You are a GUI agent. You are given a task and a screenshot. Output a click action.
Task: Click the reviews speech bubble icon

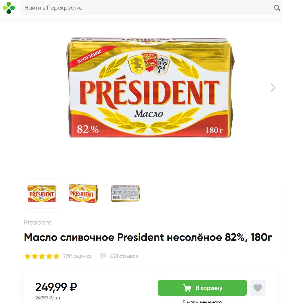click(x=103, y=256)
